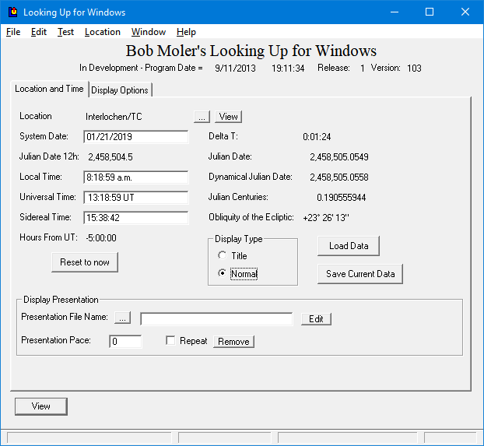Image resolution: width=484 pixels, height=446 pixels.
Task: Click the Load Data button
Action: tap(348, 246)
